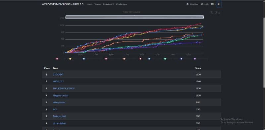265x130 pixels.
Task: Click the score value 790
Action: 198,109
